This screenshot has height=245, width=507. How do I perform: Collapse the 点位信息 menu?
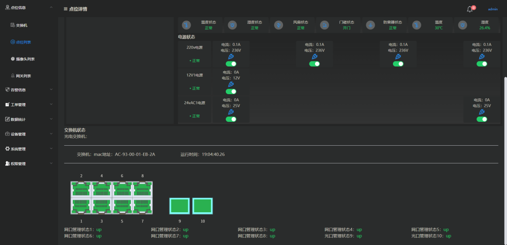point(29,7)
